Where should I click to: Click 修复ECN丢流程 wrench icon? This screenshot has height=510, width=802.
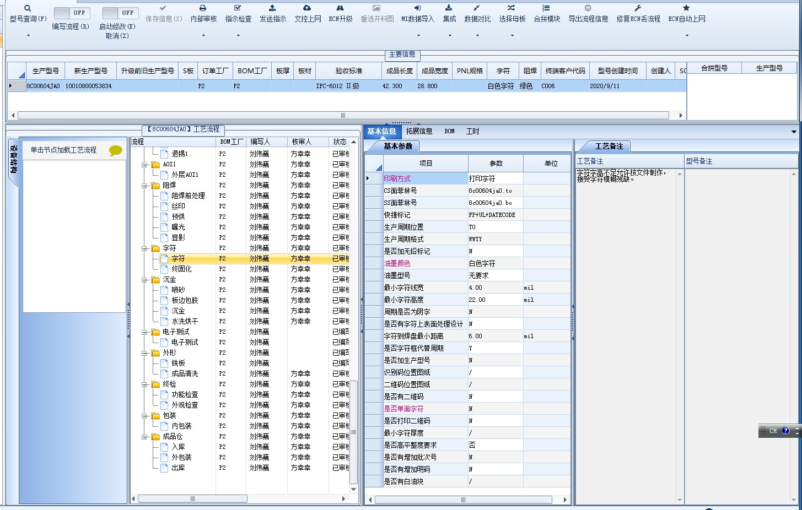tap(638, 8)
